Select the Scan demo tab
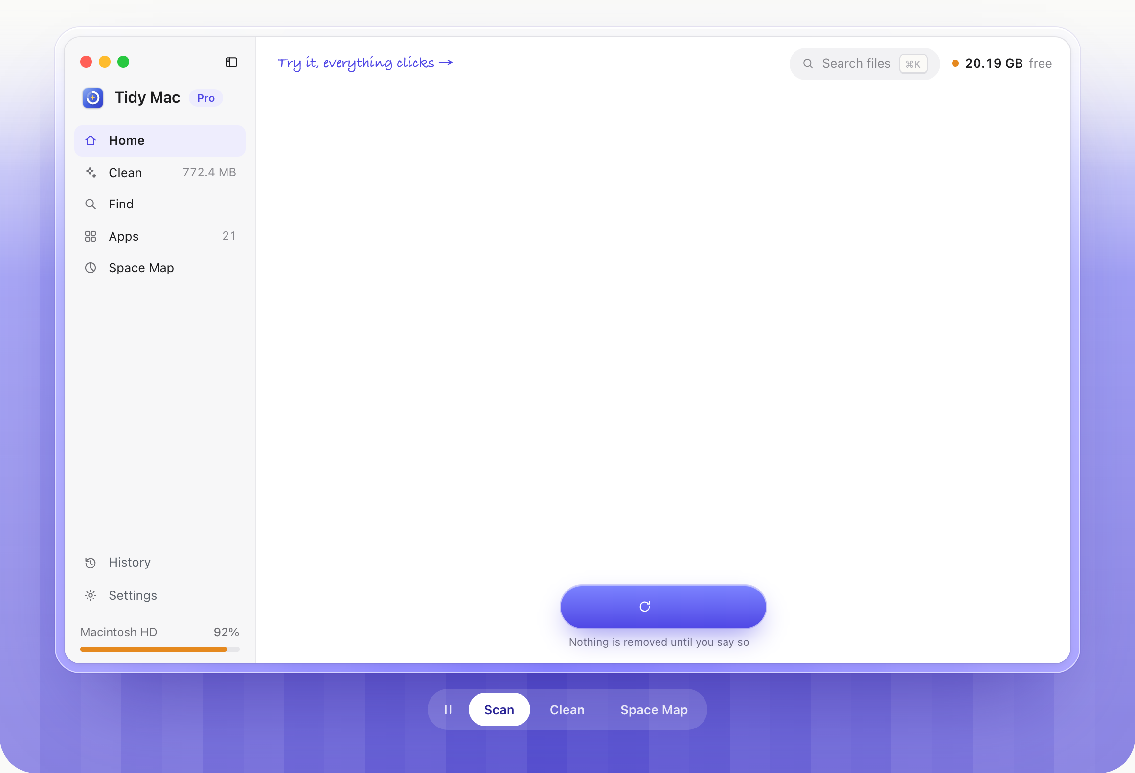The image size is (1135, 773). point(499,709)
